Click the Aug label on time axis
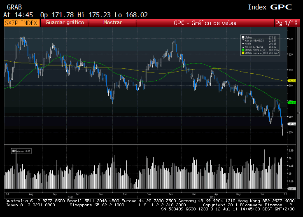Screen dimensions: 303x217 pyautogui.click(x=31, y=194)
